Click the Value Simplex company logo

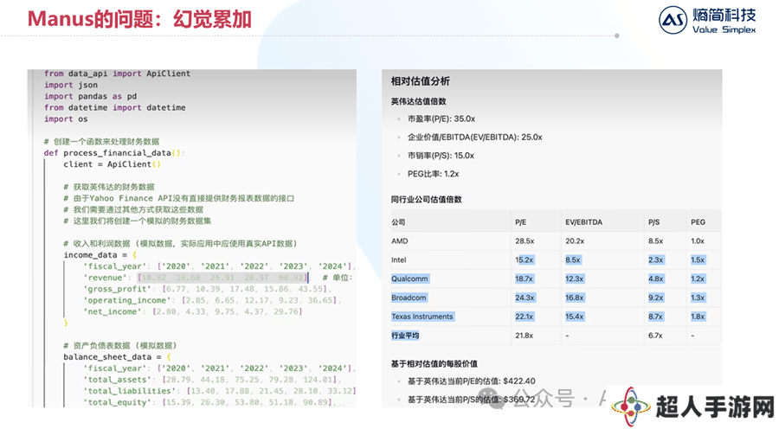coord(707,21)
